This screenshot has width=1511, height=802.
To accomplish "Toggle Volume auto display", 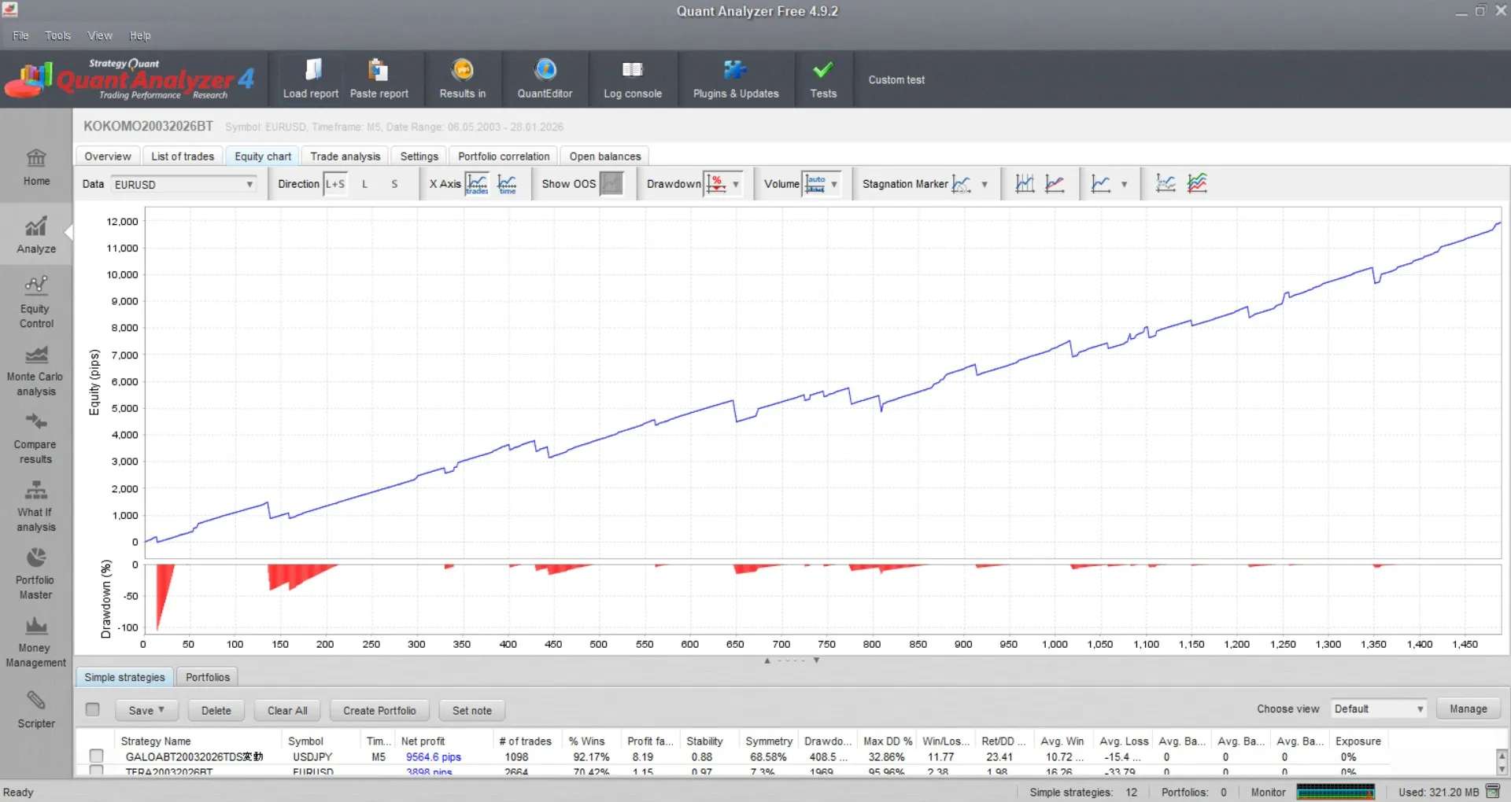I will coord(815,184).
